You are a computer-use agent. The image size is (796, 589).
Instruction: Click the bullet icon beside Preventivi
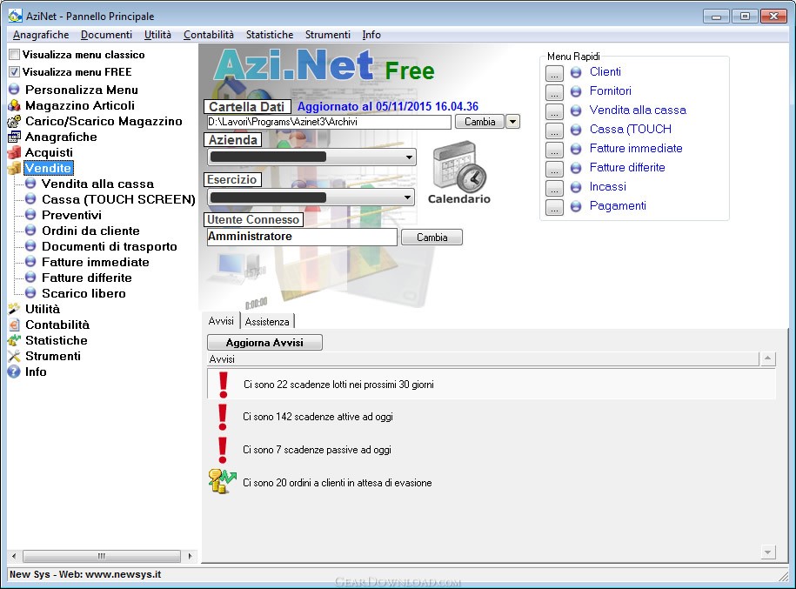point(31,215)
